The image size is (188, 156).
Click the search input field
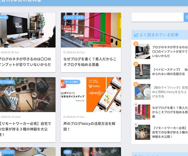[157, 17]
